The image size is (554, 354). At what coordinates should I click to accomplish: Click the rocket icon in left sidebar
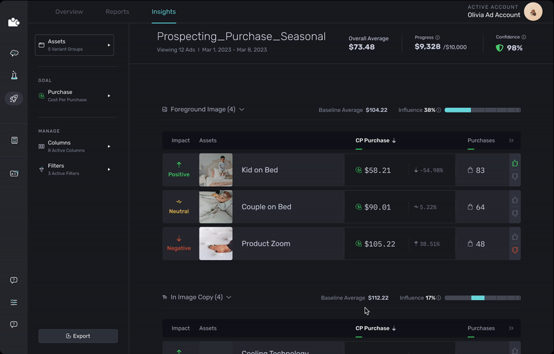(14, 99)
